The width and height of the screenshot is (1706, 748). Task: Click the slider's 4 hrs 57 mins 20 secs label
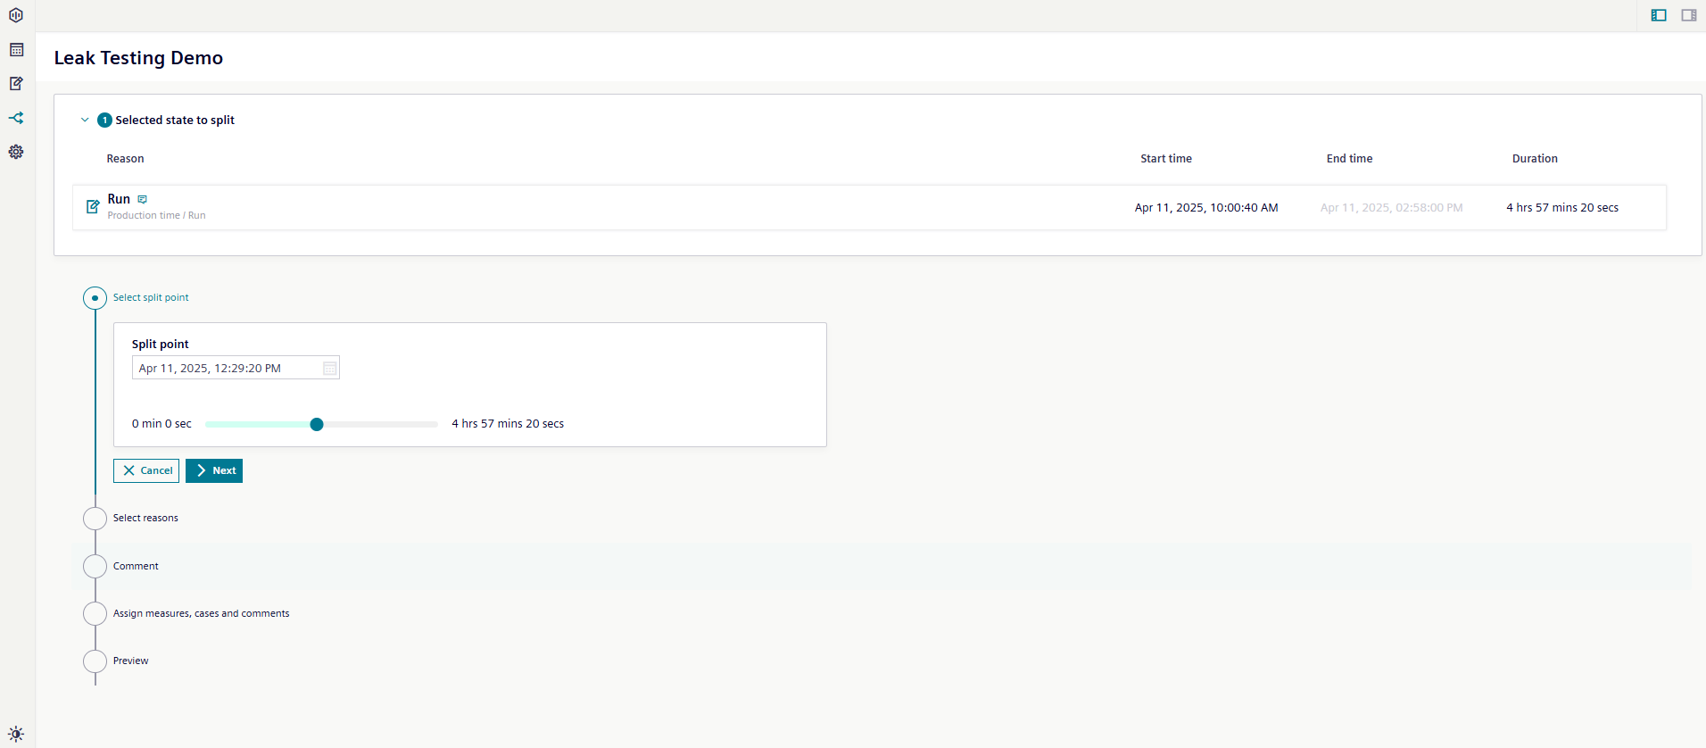(508, 424)
